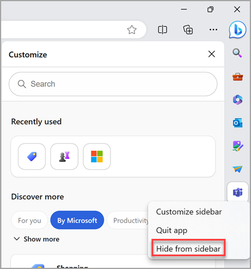Open the recently used Shopping tag app
Image resolution: width=251 pixels, height=269 pixels.
pyautogui.click(x=32, y=157)
